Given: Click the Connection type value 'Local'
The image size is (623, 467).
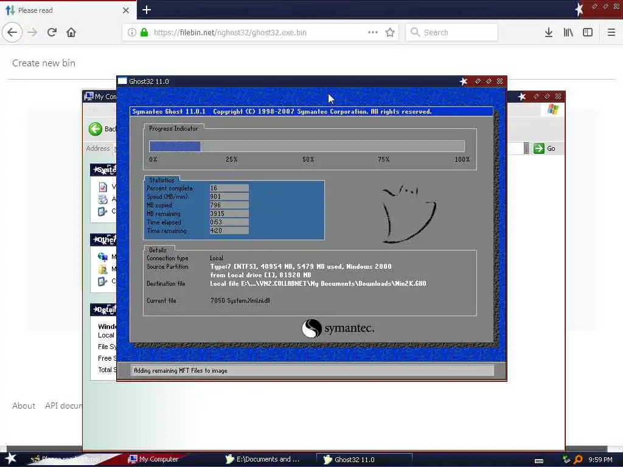Looking at the screenshot, I should click(x=217, y=258).
